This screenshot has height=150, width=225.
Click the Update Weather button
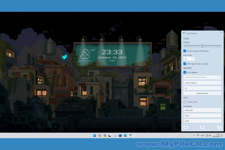click(x=202, y=93)
